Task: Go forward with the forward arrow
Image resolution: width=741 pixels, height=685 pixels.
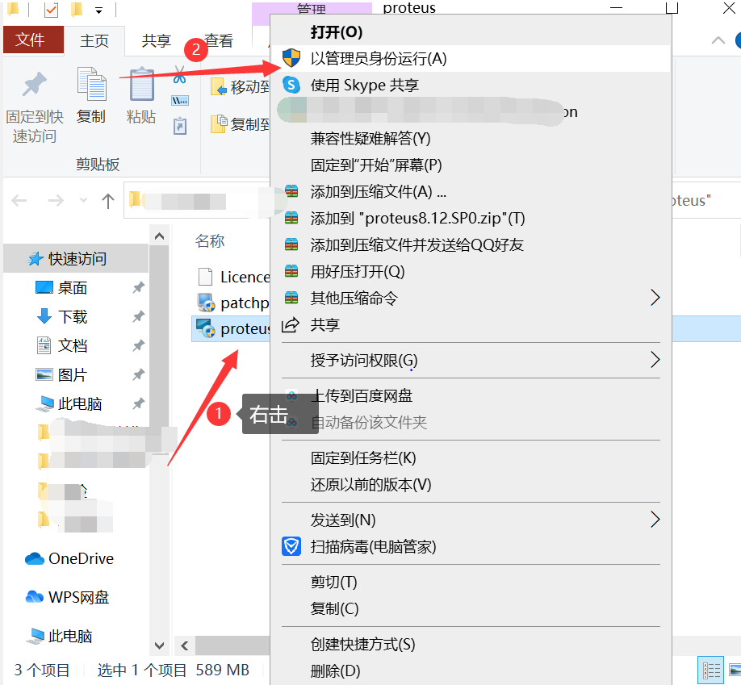Action: pos(56,201)
